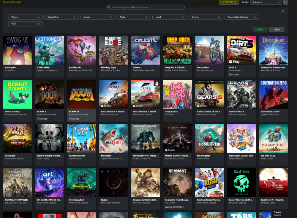Open the DOOM 64 game tile

click(x=82, y=94)
